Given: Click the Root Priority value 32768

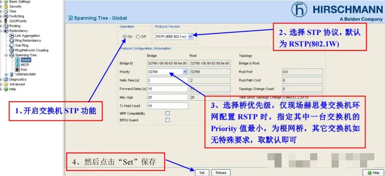Looking at the screenshot, I should coord(210,72).
